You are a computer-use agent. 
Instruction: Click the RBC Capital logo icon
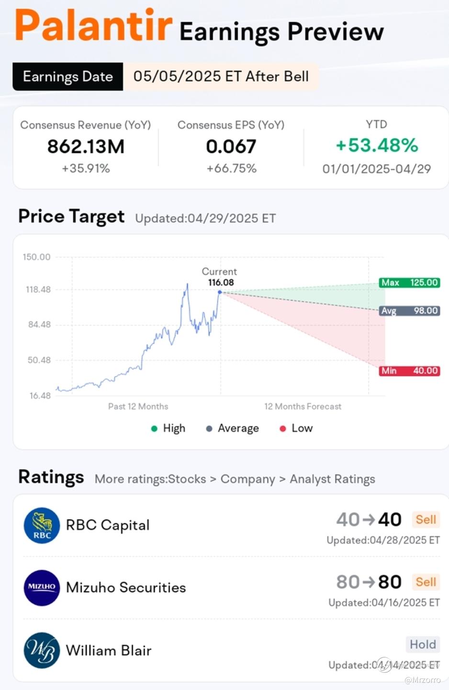click(42, 525)
